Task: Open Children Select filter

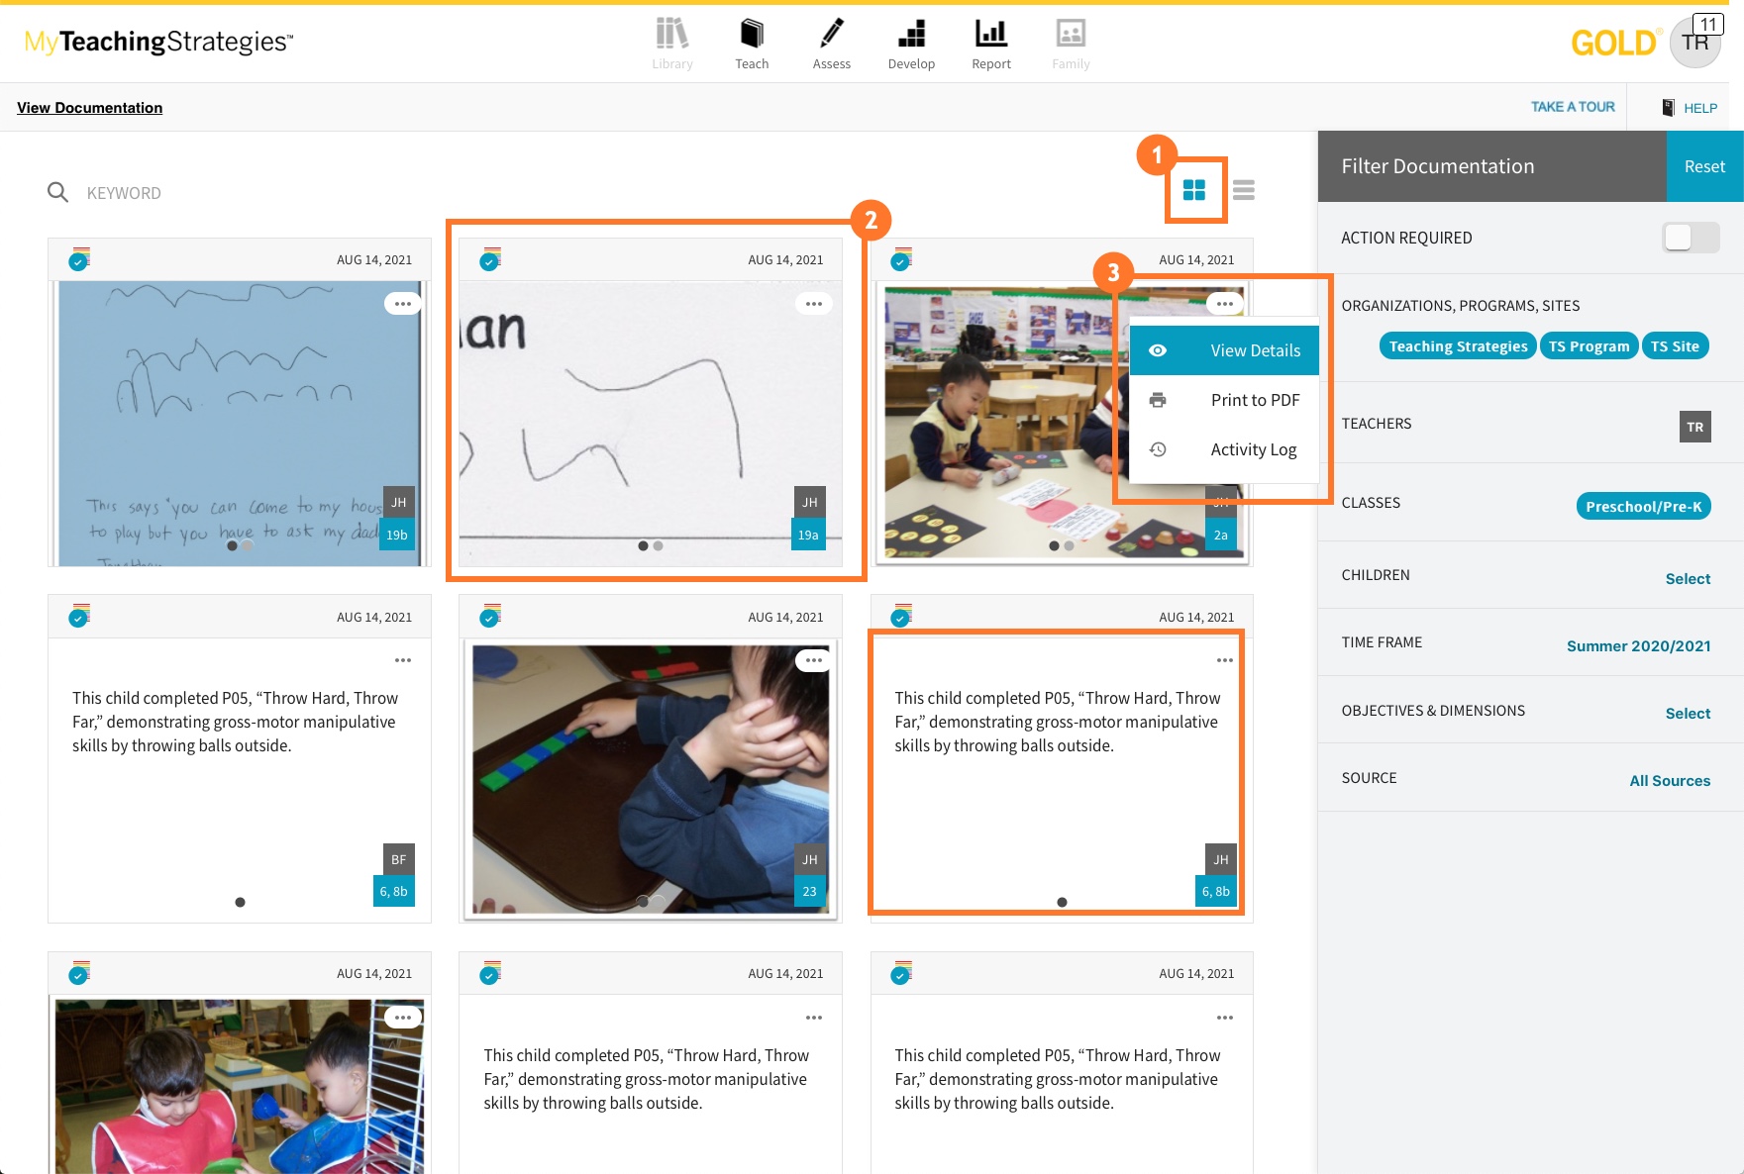Action: [x=1688, y=579]
